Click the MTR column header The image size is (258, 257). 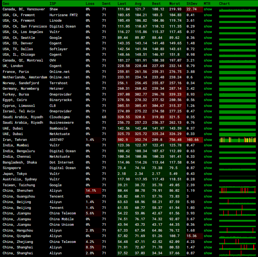coord(207,4)
